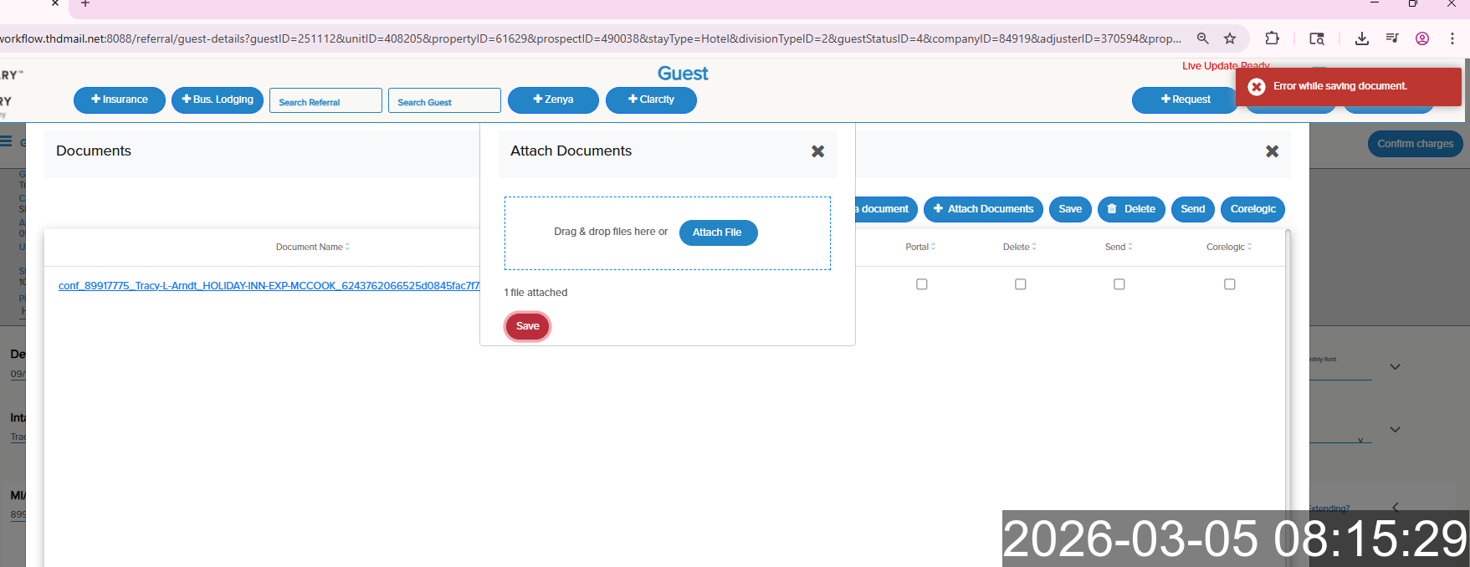This screenshot has height=567, width=1470.
Task: Open the conf_89917775 Tracy-L-Arndt document link
Action: [268, 286]
